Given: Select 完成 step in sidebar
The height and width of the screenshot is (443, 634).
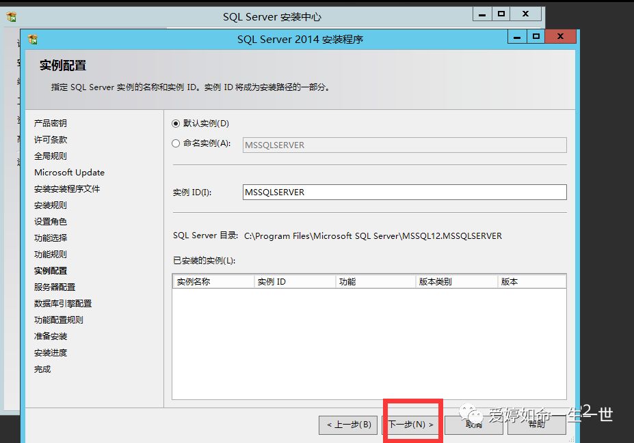Looking at the screenshot, I should tap(42, 369).
